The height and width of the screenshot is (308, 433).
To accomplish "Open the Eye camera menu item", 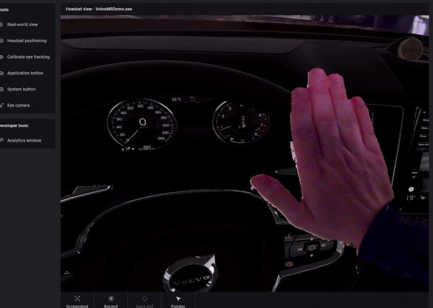I will pyautogui.click(x=19, y=105).
